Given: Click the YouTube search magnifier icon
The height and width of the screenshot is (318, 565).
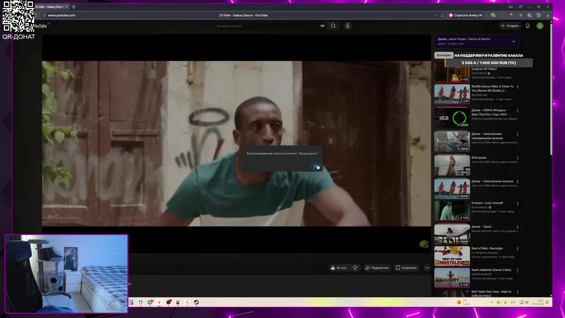Looking at the screenshot, I should [333, 26].
